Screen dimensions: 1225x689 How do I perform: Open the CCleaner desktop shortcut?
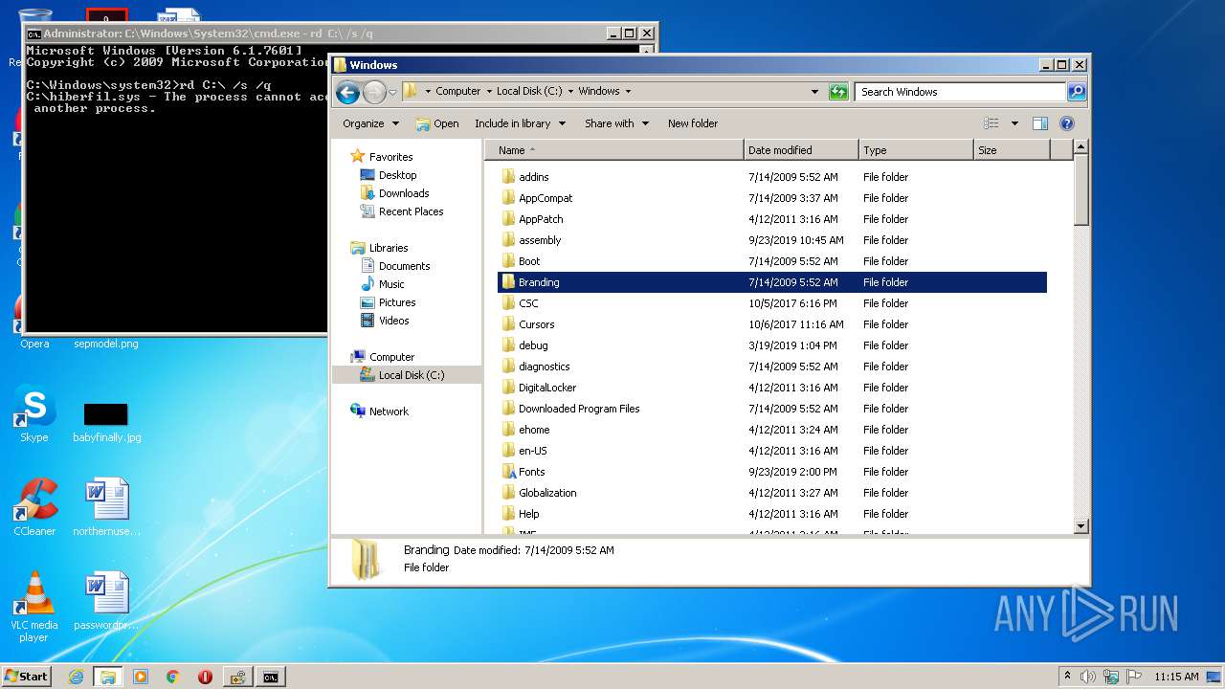(x=34, y=508)
